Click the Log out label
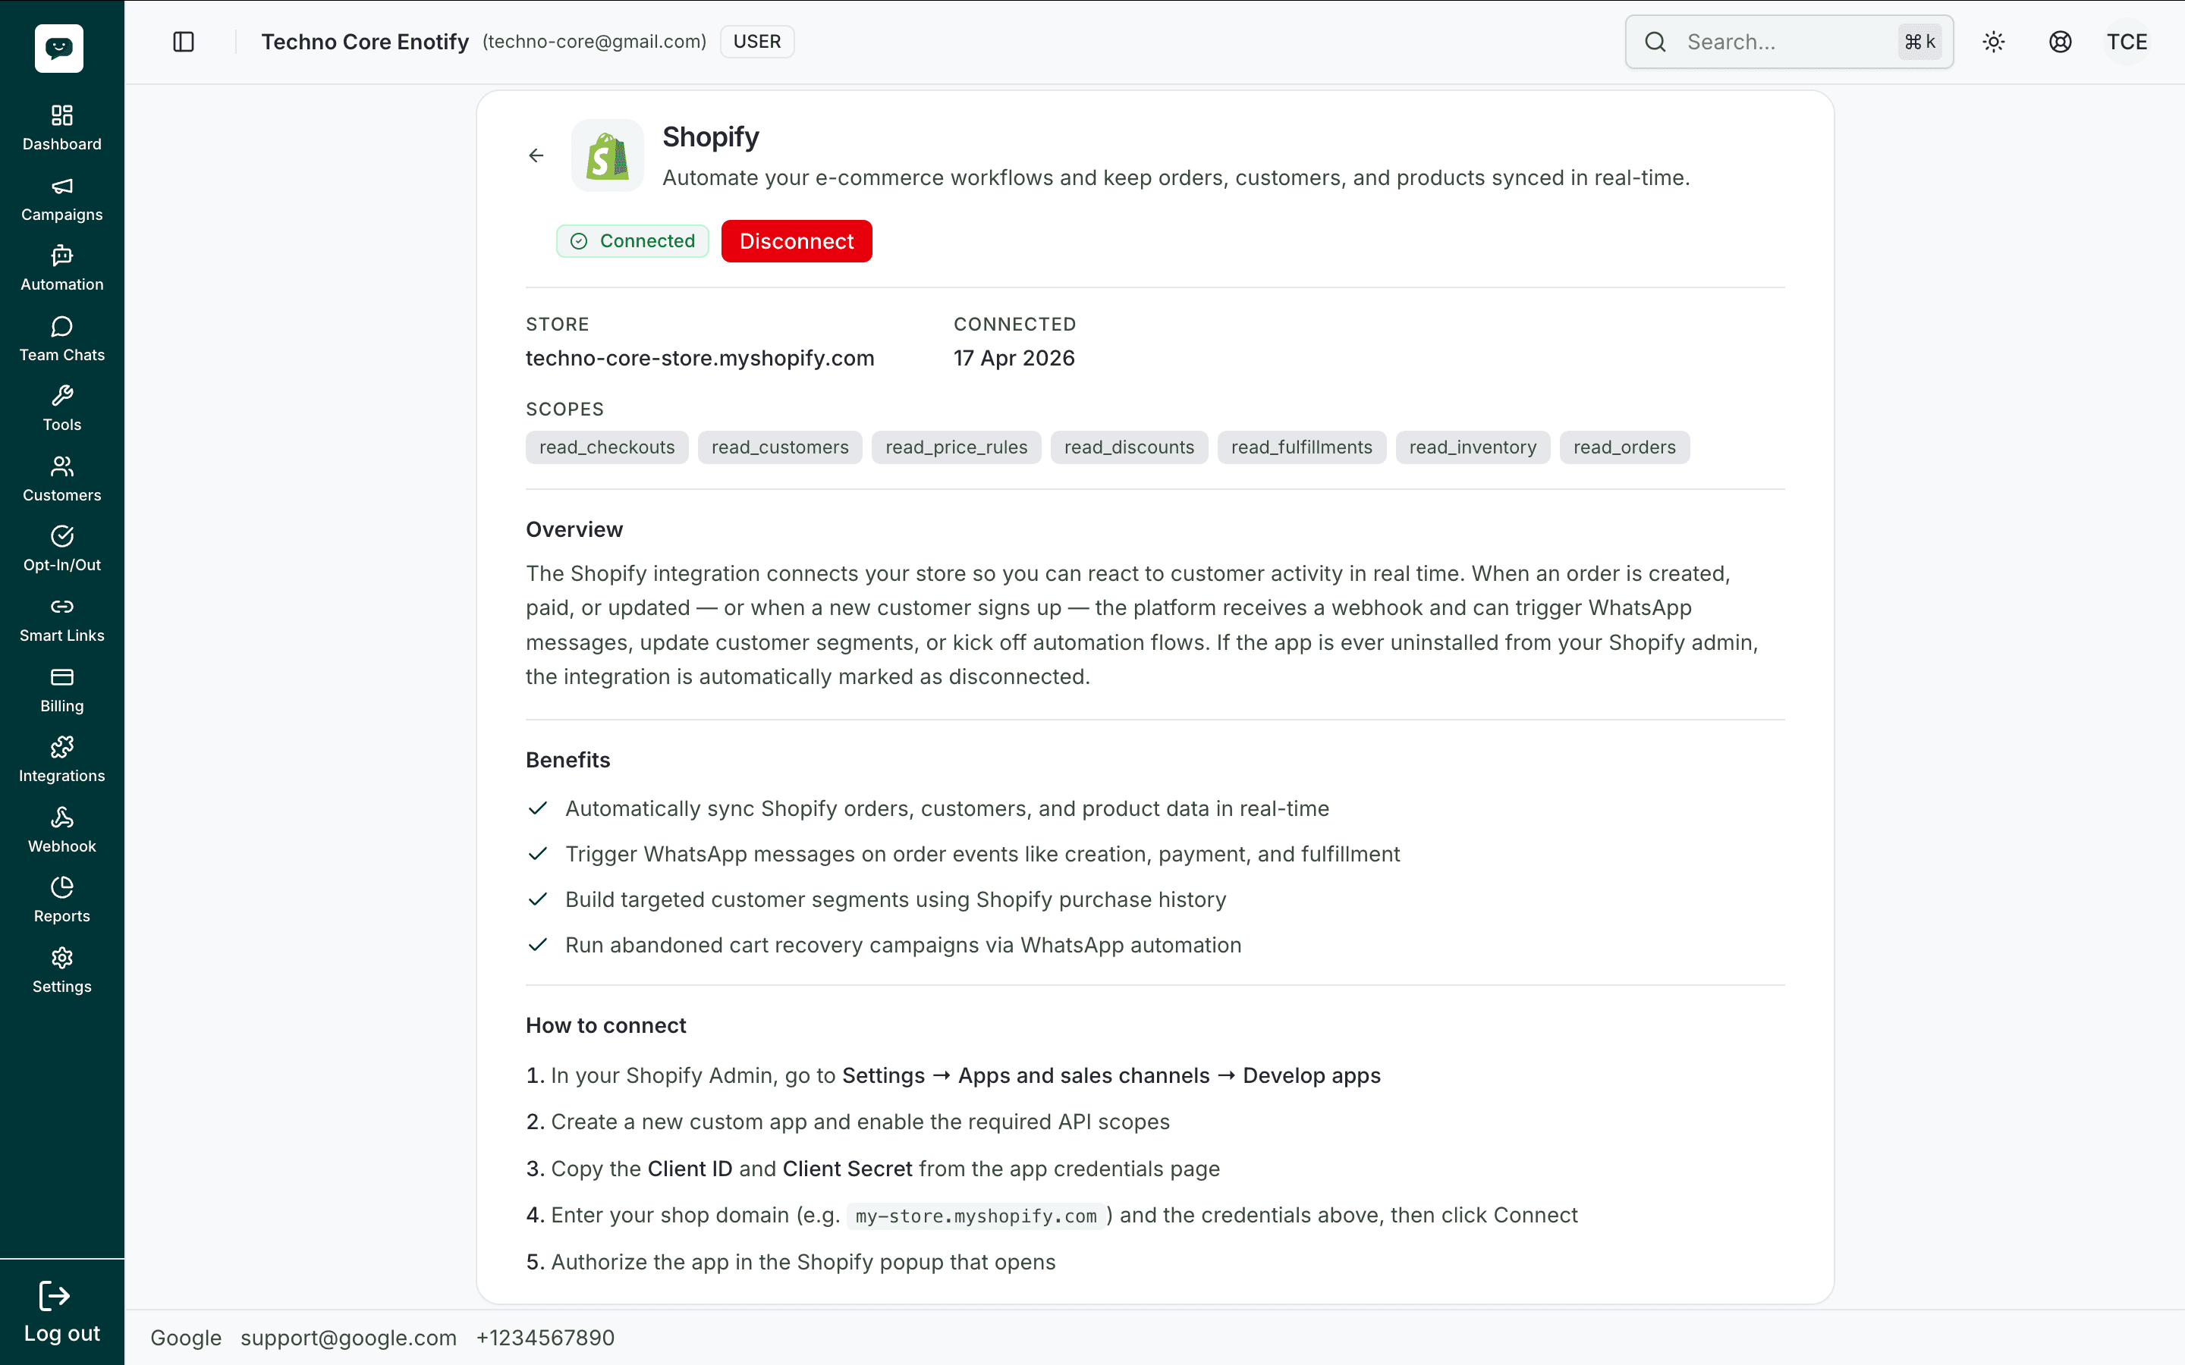 pos(61,1333)
